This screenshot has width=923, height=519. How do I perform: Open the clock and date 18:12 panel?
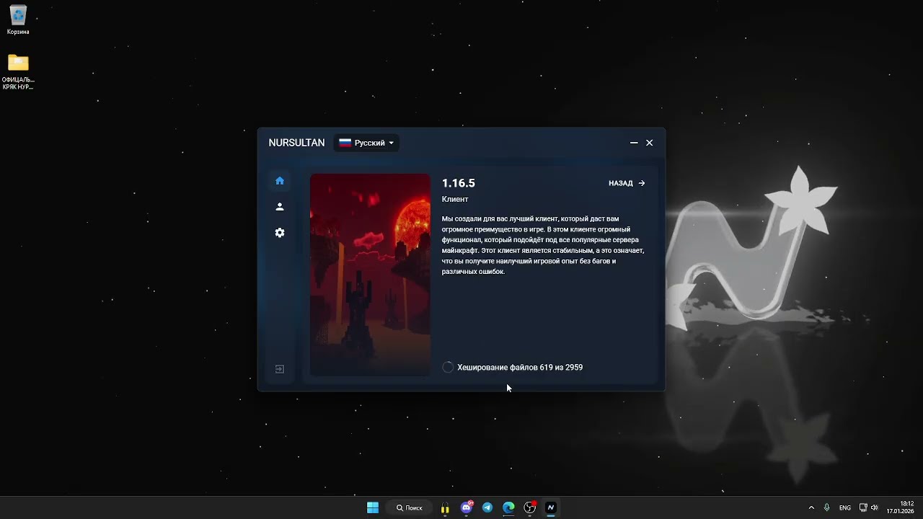point(901,507)
